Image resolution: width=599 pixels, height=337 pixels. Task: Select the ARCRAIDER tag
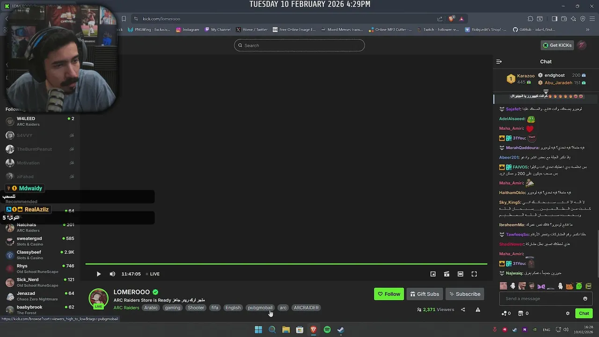pos(306,308)
